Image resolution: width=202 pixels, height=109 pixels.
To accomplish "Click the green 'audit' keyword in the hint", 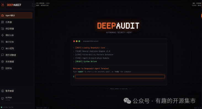I will 81,72.
